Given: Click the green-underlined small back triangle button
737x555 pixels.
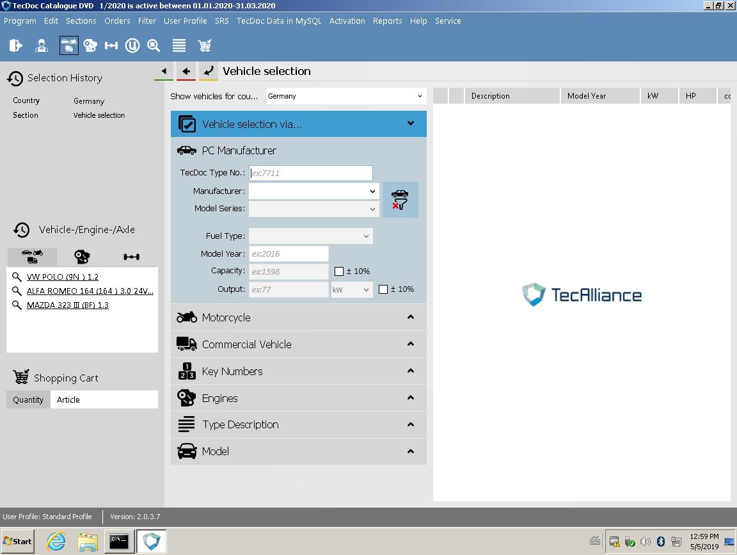Looking at the screenshot, I should (164, 71).
